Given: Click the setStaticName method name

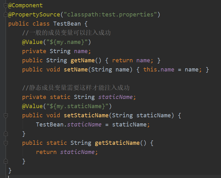Looking at the screenshot, I should (86, 115).
